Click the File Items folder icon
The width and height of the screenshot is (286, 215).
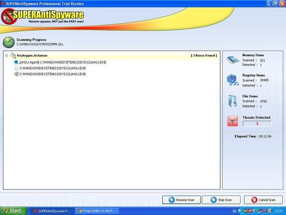tap(233, 100)
